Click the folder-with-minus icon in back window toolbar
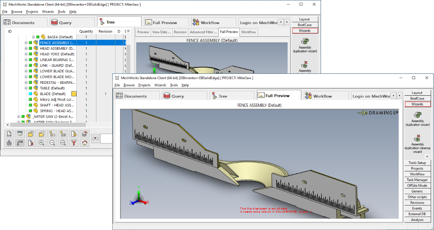Image resolution: width=434 pixels, height=230 pixels. [x=42, y=134]
